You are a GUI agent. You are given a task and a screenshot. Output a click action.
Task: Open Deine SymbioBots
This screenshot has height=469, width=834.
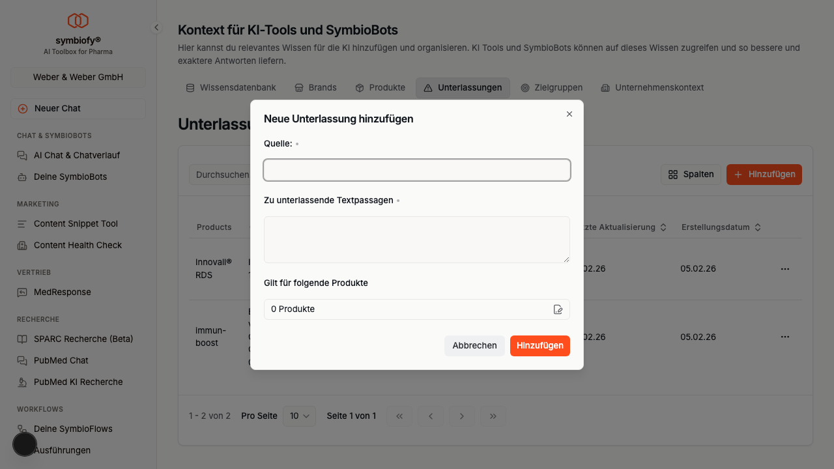point(72,177)
